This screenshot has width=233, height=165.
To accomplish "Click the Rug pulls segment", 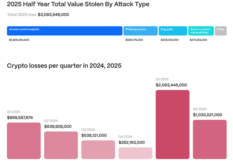I will click(x=173, y=31).
